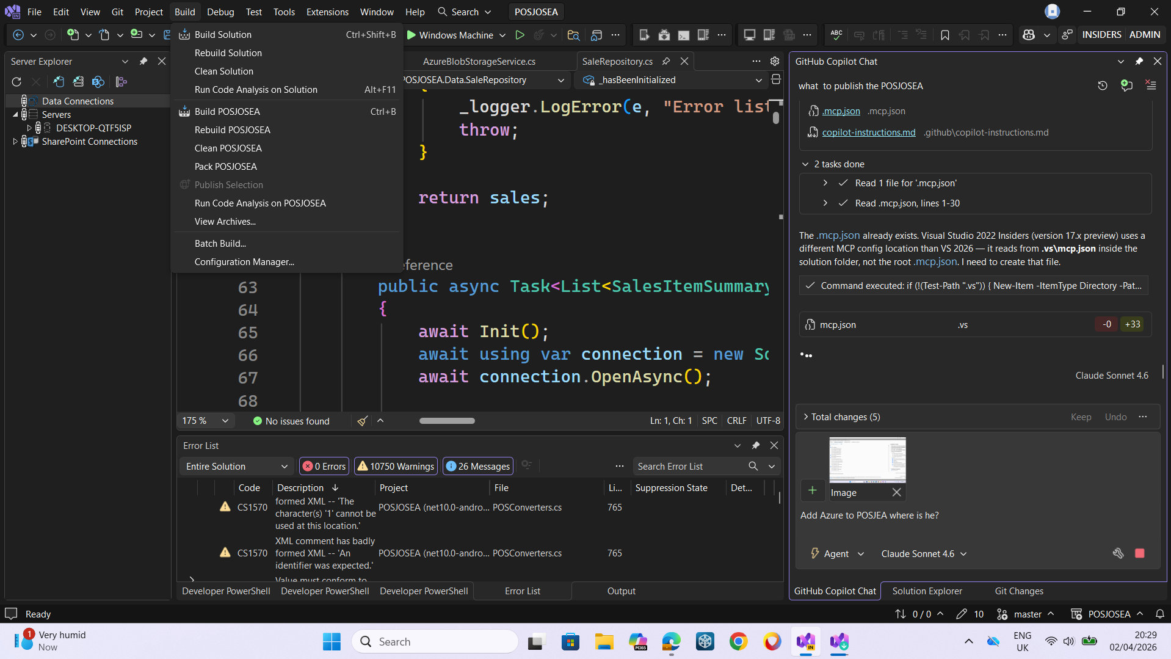Click the Connect to Database icon
Screen dimensions: 1171x659
click(x=59, y=82)
